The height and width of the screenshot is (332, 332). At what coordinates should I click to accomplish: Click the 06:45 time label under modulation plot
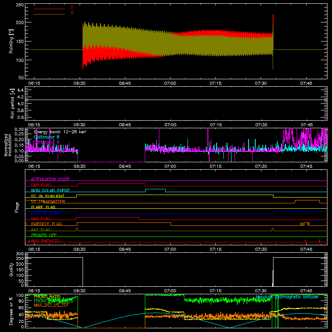click(x=125, y=166)
